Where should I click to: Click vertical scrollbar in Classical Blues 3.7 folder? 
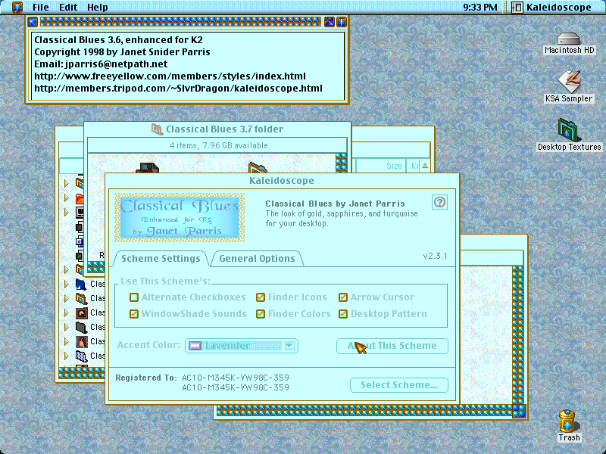(342, 163)
